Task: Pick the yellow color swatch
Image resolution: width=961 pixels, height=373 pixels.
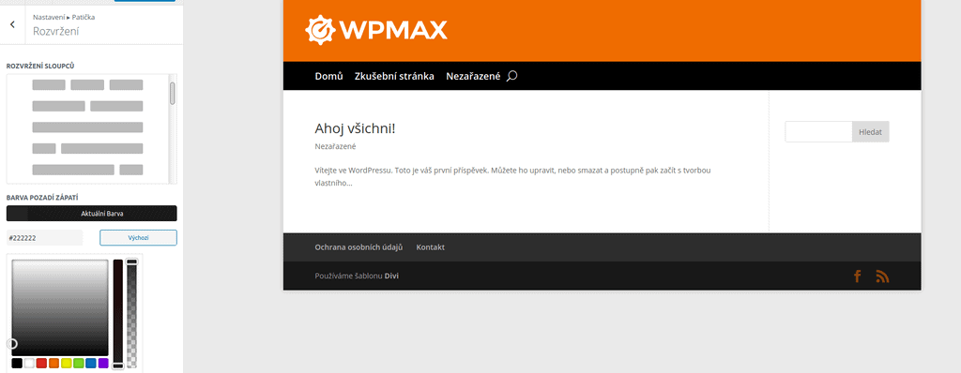Action: (x=67, y=364)
